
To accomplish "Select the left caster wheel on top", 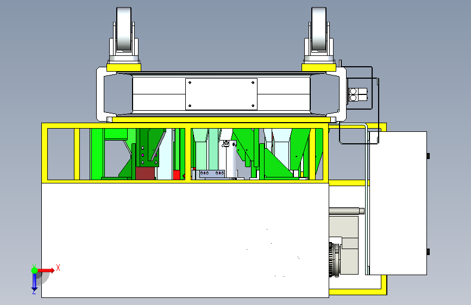I will [124, 29].
